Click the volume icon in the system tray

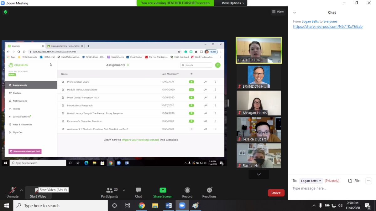[x=341, y=206]
